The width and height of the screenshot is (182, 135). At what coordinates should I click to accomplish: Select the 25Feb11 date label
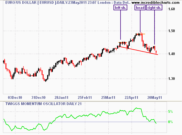(x=85, y=97)
